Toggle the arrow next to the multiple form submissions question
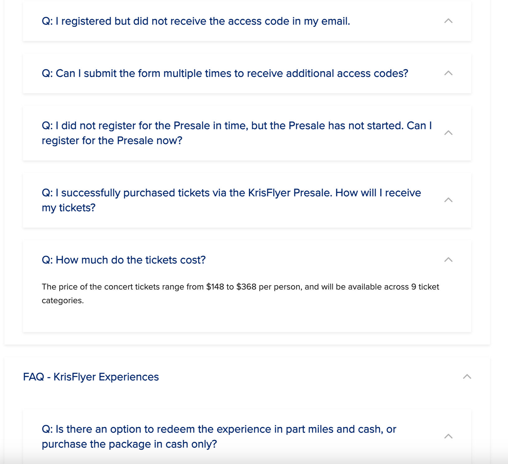508x464 pixels. [x=448, y=73]
